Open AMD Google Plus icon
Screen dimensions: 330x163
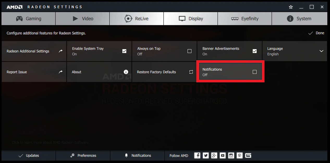(214, 155)
